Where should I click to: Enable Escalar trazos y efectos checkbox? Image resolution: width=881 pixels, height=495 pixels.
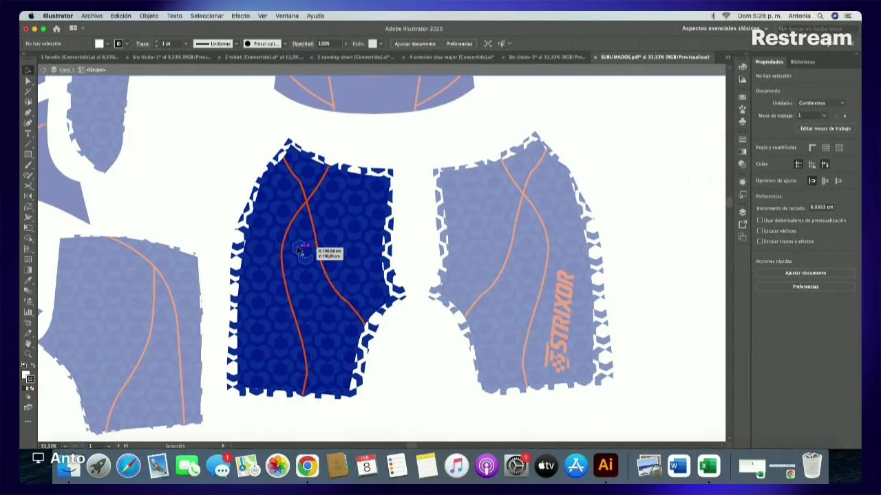(760, 241)
